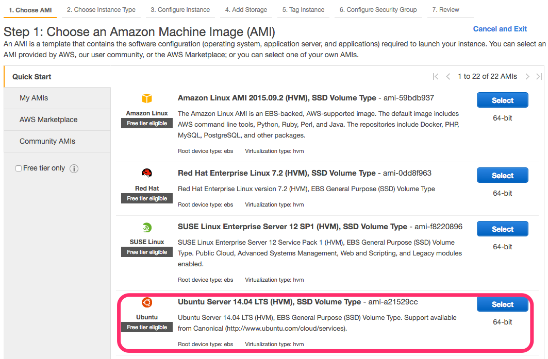Open the 2. Choose Instance Type tab
Image resolution: width=548 pixels, height=359 pixels.
click(x=101, y=10)
